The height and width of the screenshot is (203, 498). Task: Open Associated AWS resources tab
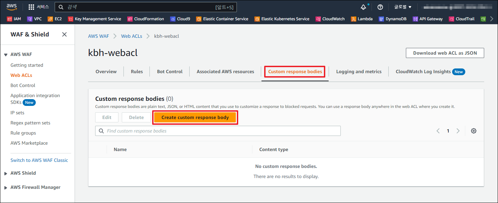pos(225,71)
